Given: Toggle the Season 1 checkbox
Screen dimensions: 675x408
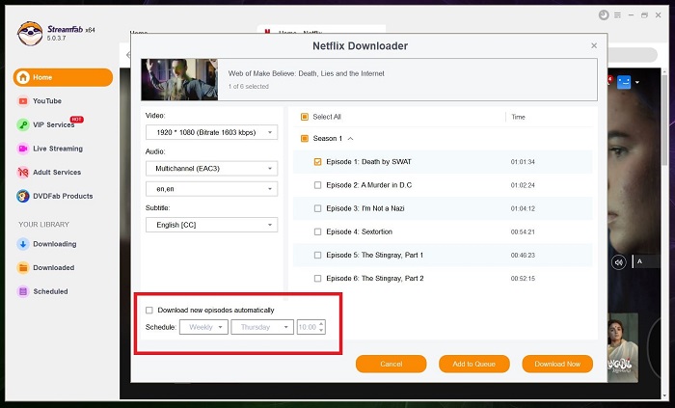Looking at the screenshot, I should click(x=305, y=138).
